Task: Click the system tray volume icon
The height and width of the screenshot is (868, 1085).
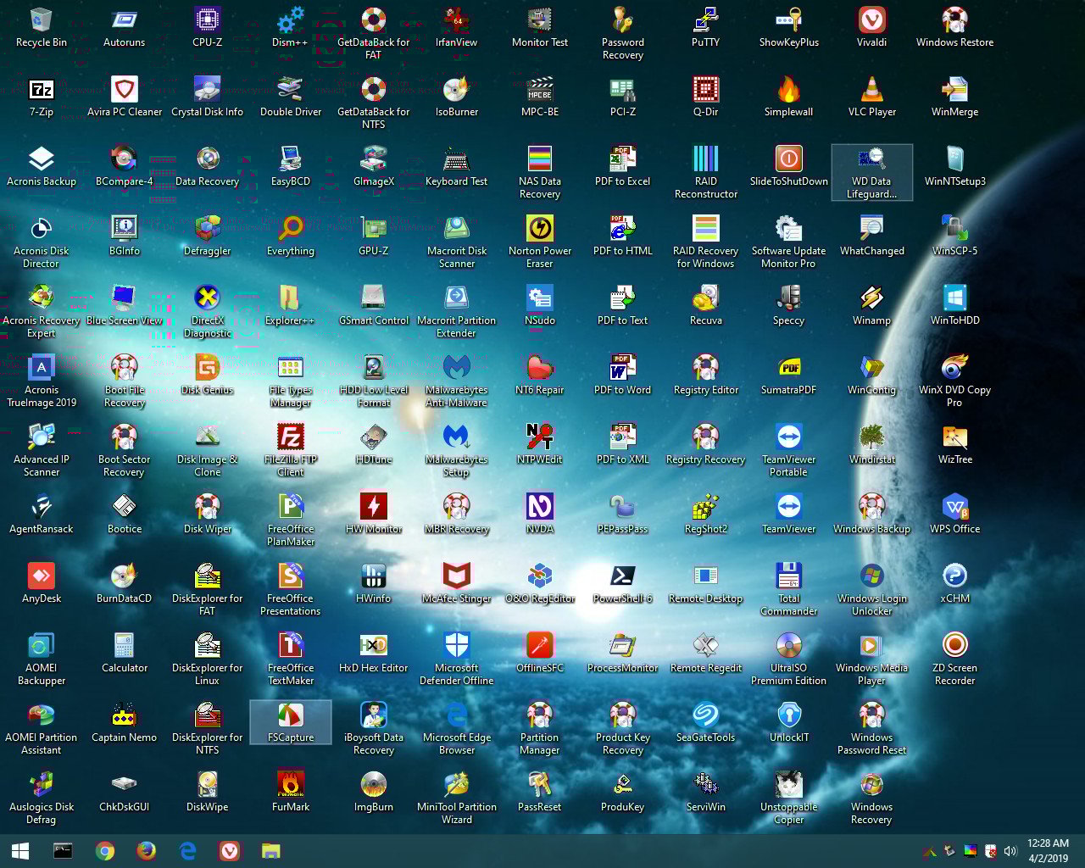Action: [x=1010, y=851]
